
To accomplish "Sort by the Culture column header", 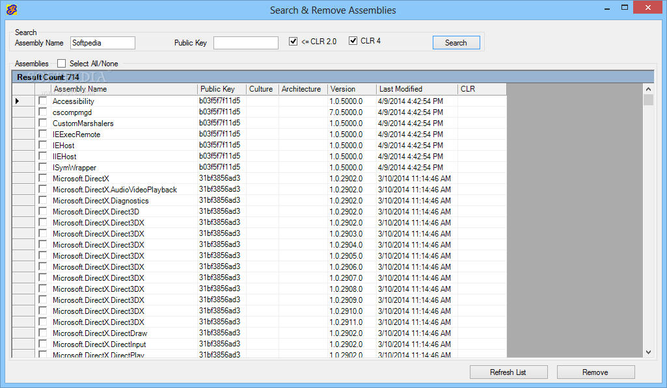I will tap(262, 89).
